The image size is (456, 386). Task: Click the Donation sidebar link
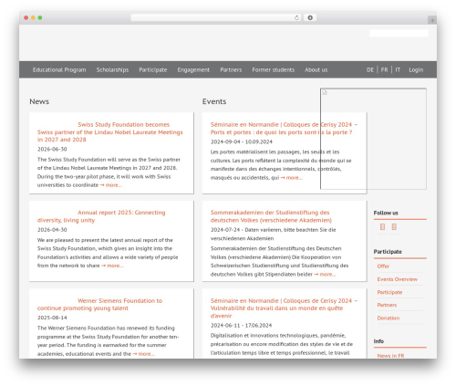click(389, 318)
